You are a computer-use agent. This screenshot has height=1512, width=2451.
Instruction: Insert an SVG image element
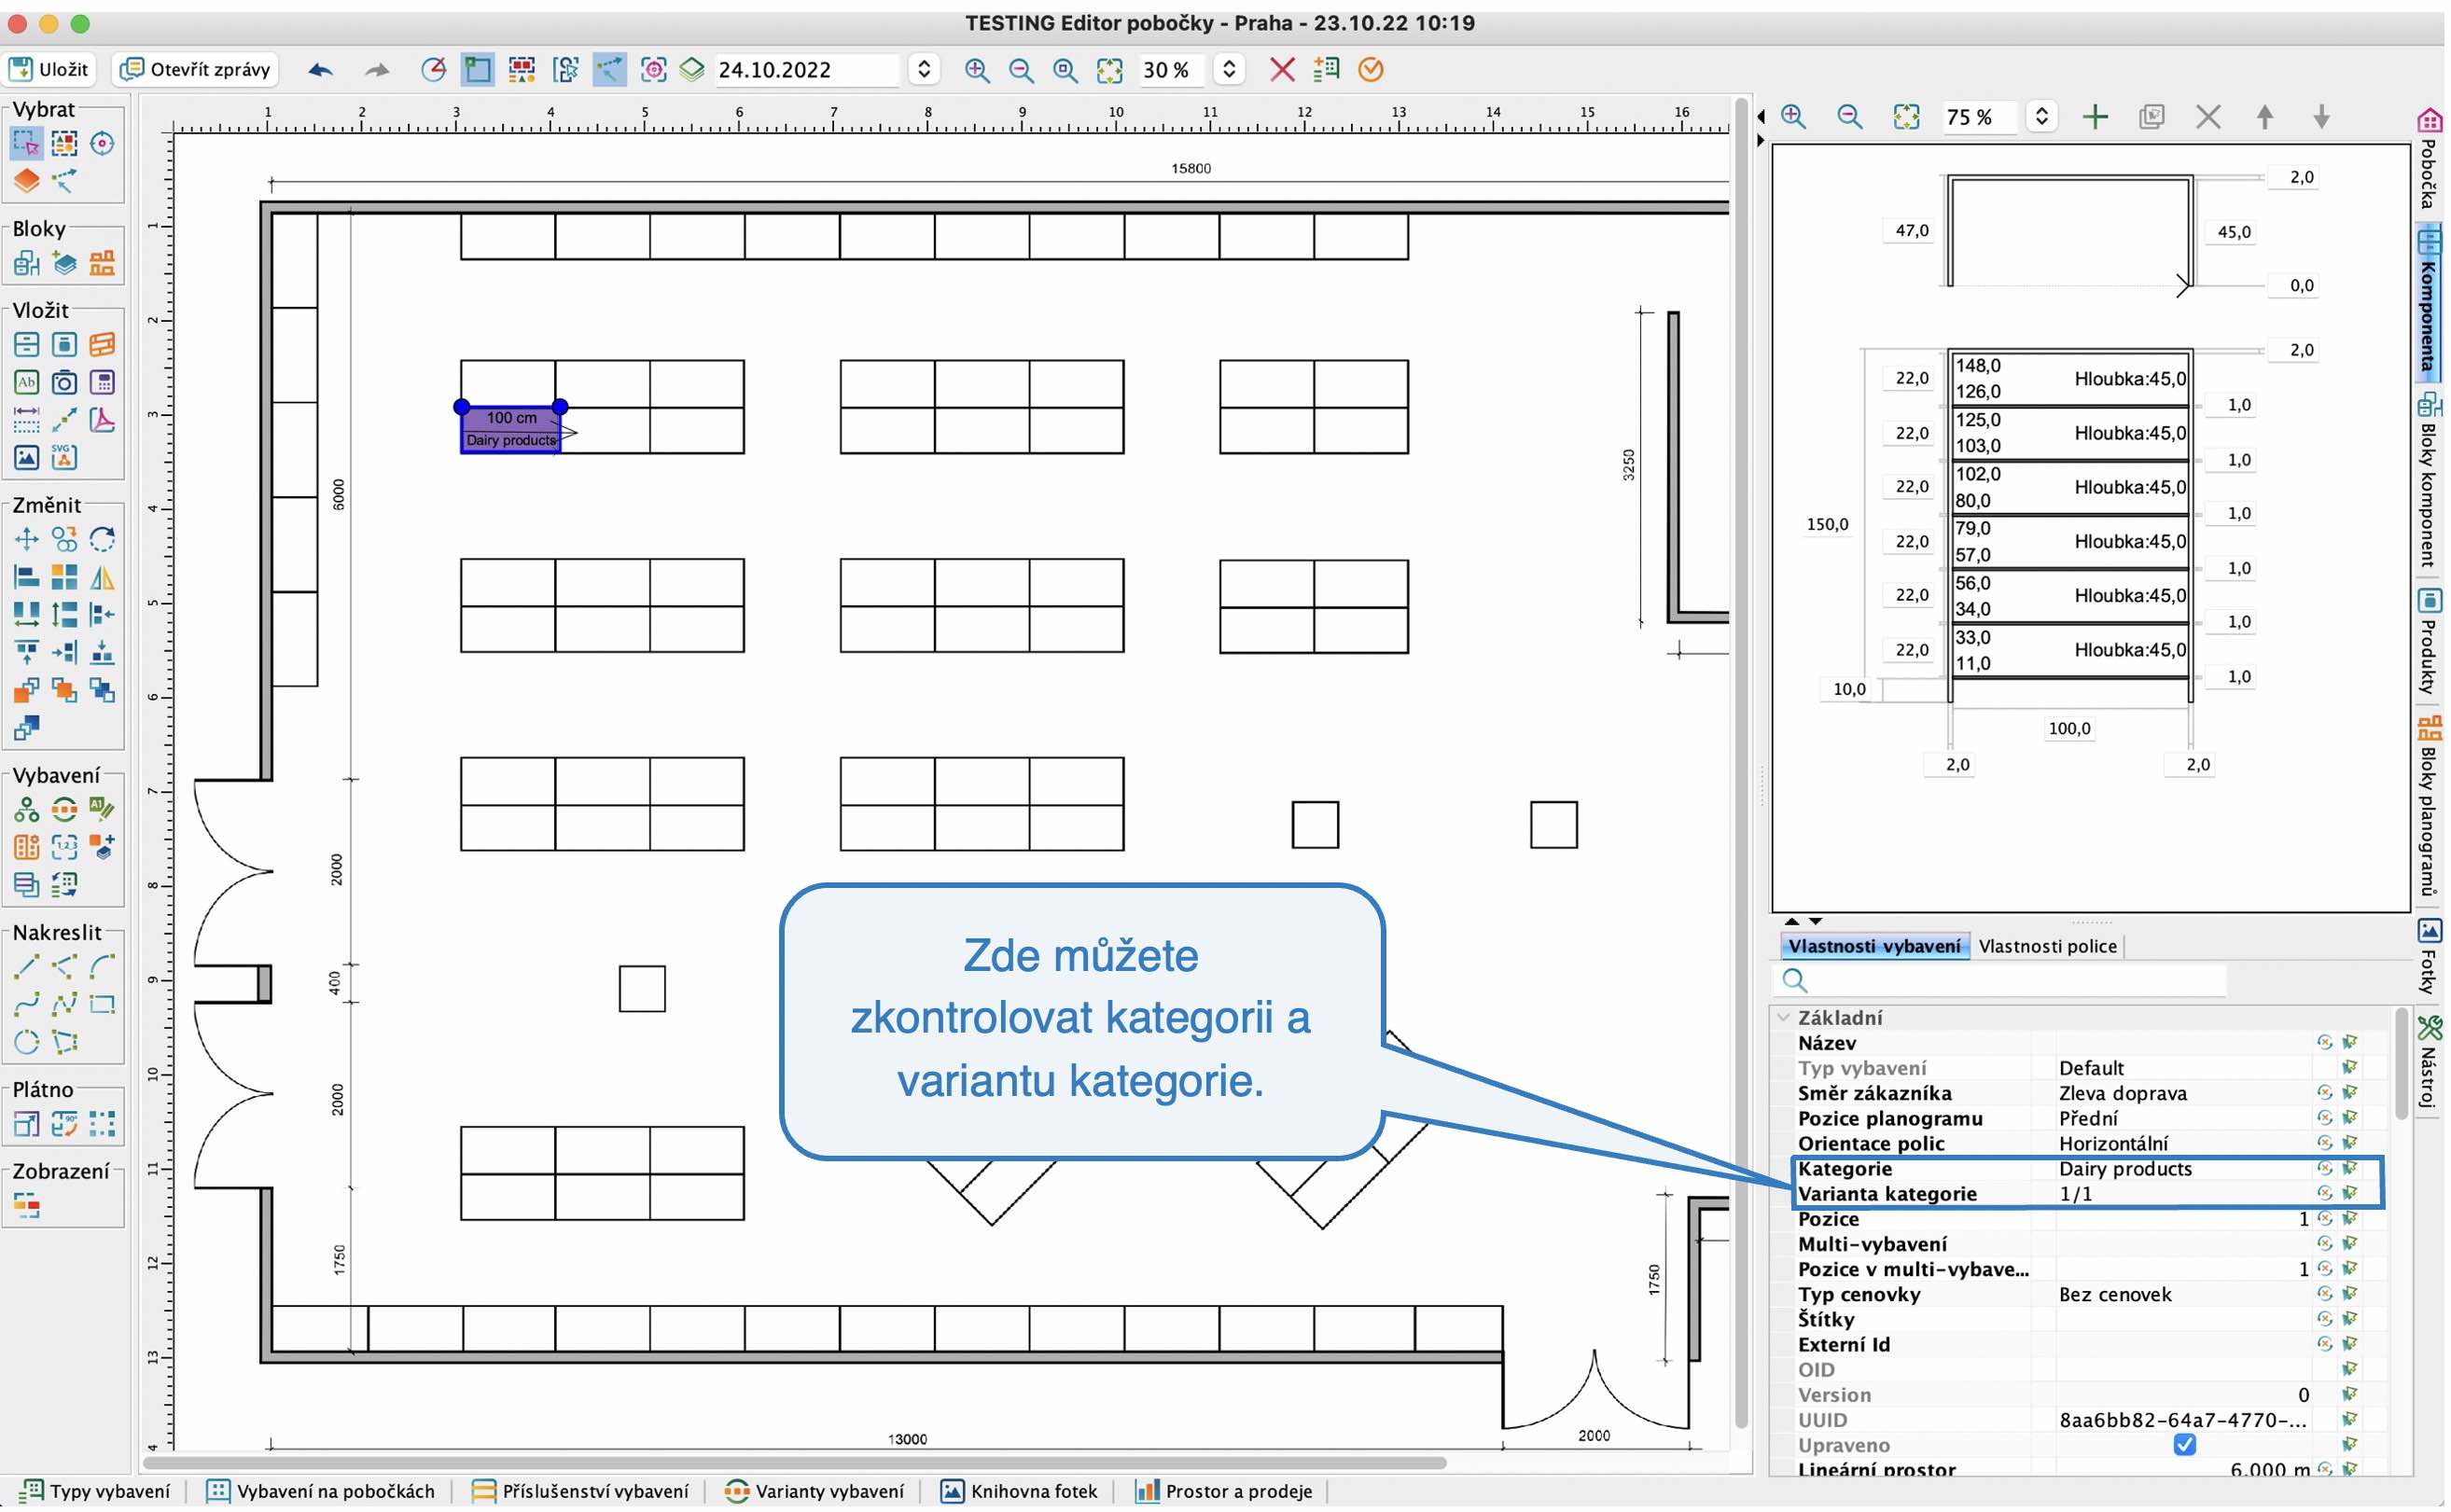click(x=64, y=458)
